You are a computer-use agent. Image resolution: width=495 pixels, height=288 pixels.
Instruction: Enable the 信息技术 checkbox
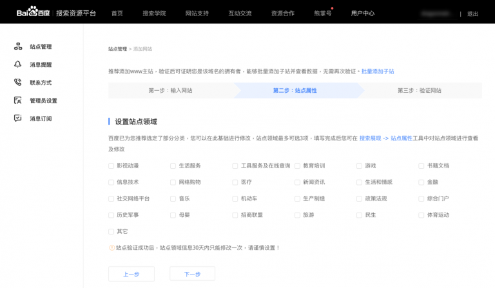112,182
